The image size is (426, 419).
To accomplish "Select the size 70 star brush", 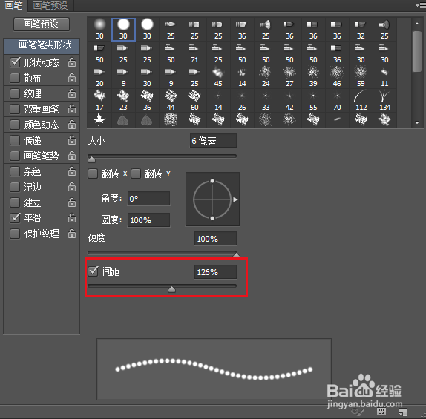I will [337, 101].
